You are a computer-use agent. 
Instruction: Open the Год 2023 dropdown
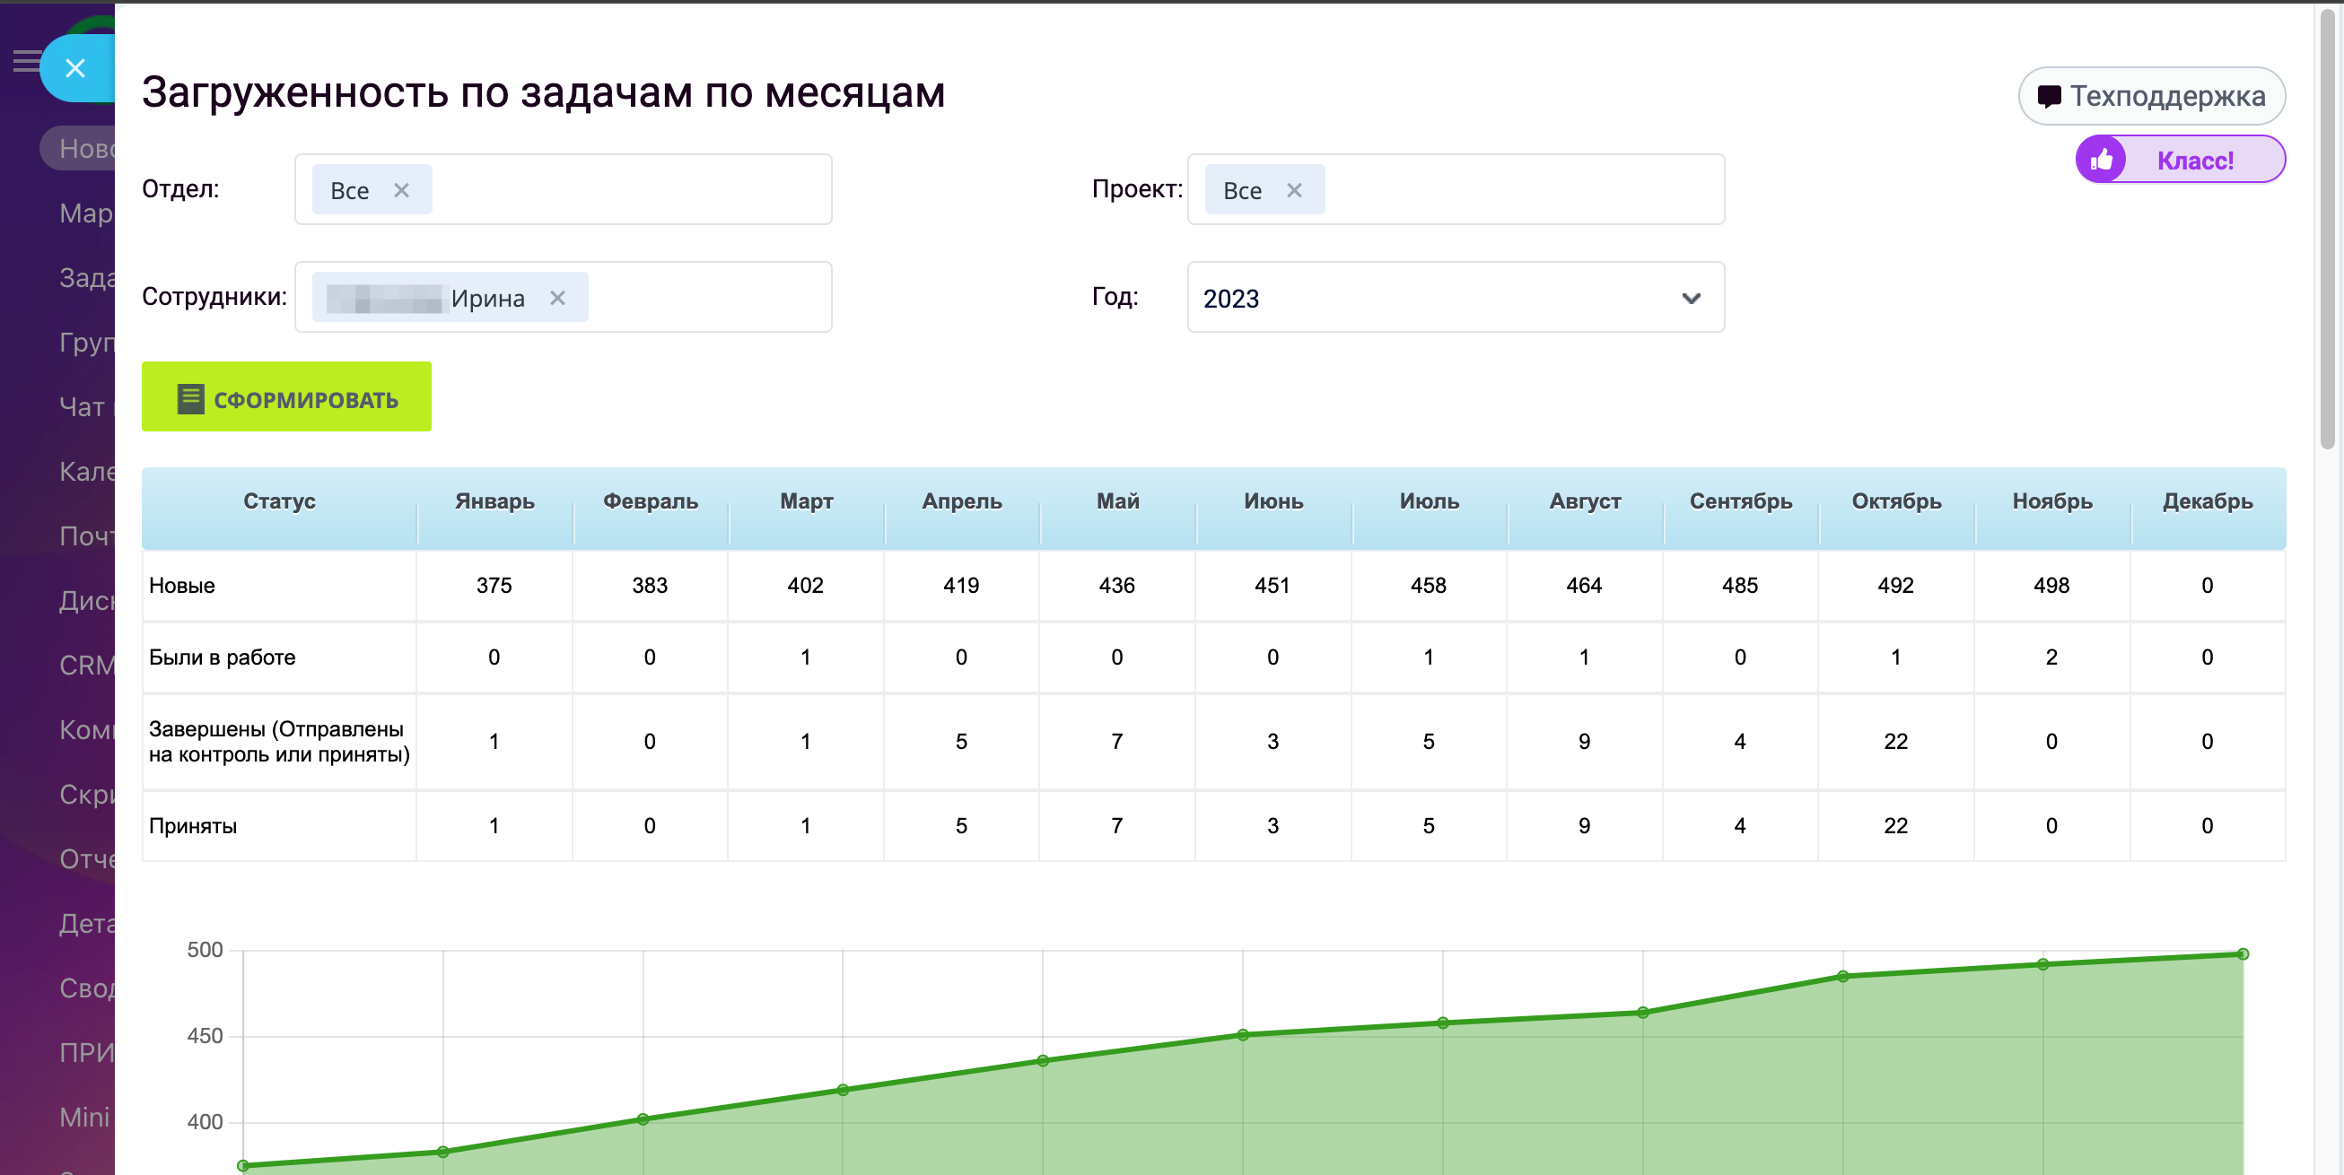[x=1455, y=299]
